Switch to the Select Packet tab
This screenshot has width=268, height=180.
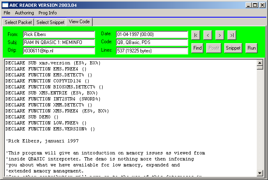pyautogui.click(x=18, y=22)
